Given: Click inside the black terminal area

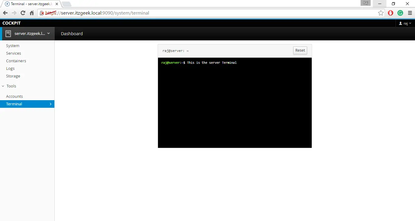Looking at the screenshot, I should click(x=235, y=103).
